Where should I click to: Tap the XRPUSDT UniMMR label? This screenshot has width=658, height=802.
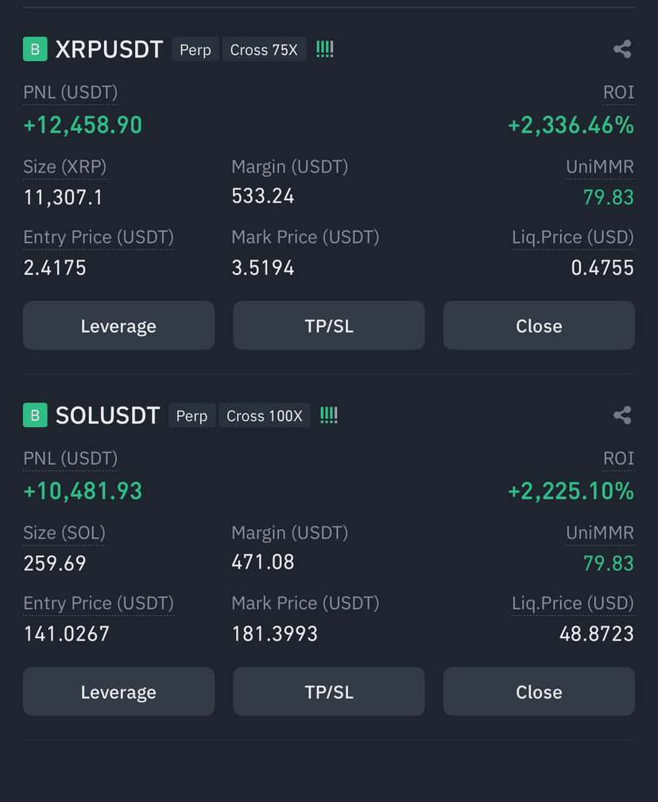coord(600,167)
